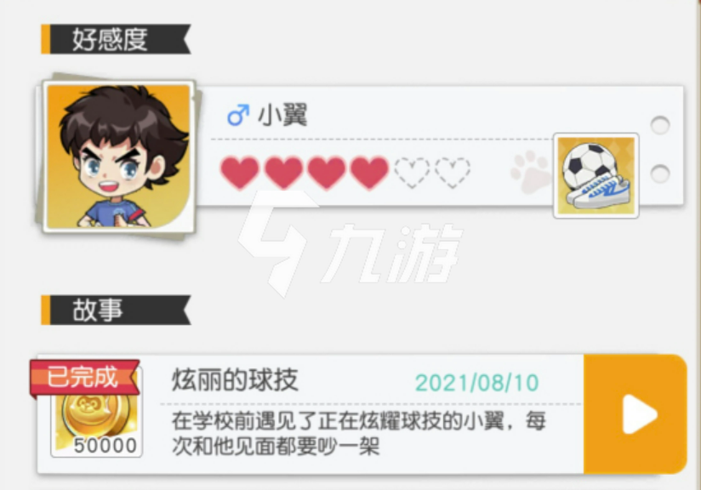701x490 pixels.
Task: Click the lower binder ring hole
Action: (x=660, y=174)
